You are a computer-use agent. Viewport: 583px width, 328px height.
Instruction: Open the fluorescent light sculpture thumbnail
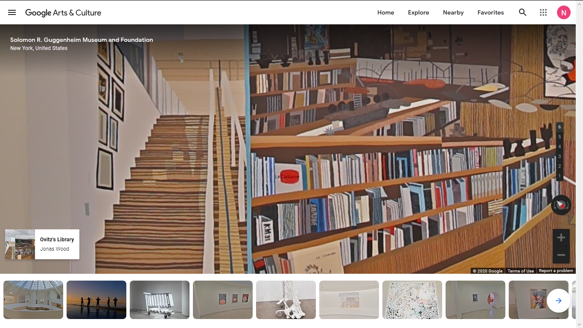click(x=160, y=300)
